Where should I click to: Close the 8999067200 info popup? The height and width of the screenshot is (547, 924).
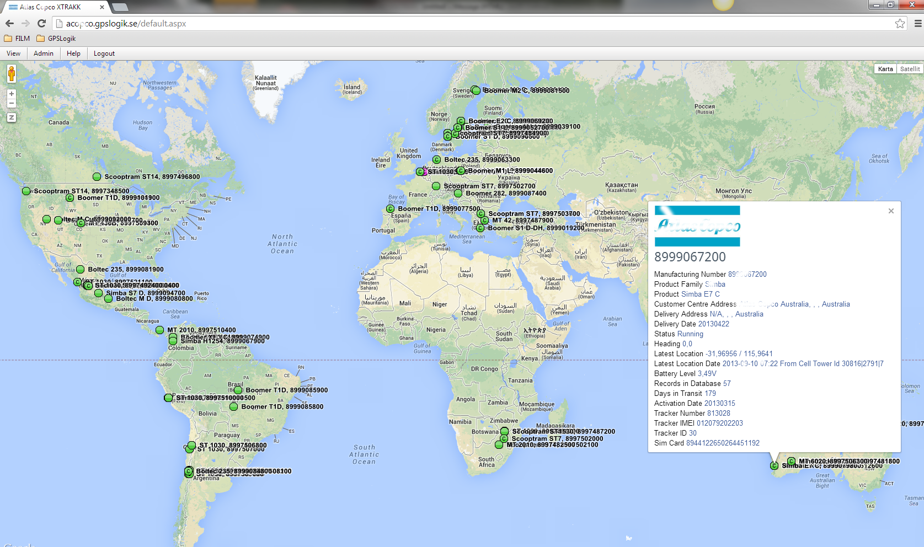[891, 211]
